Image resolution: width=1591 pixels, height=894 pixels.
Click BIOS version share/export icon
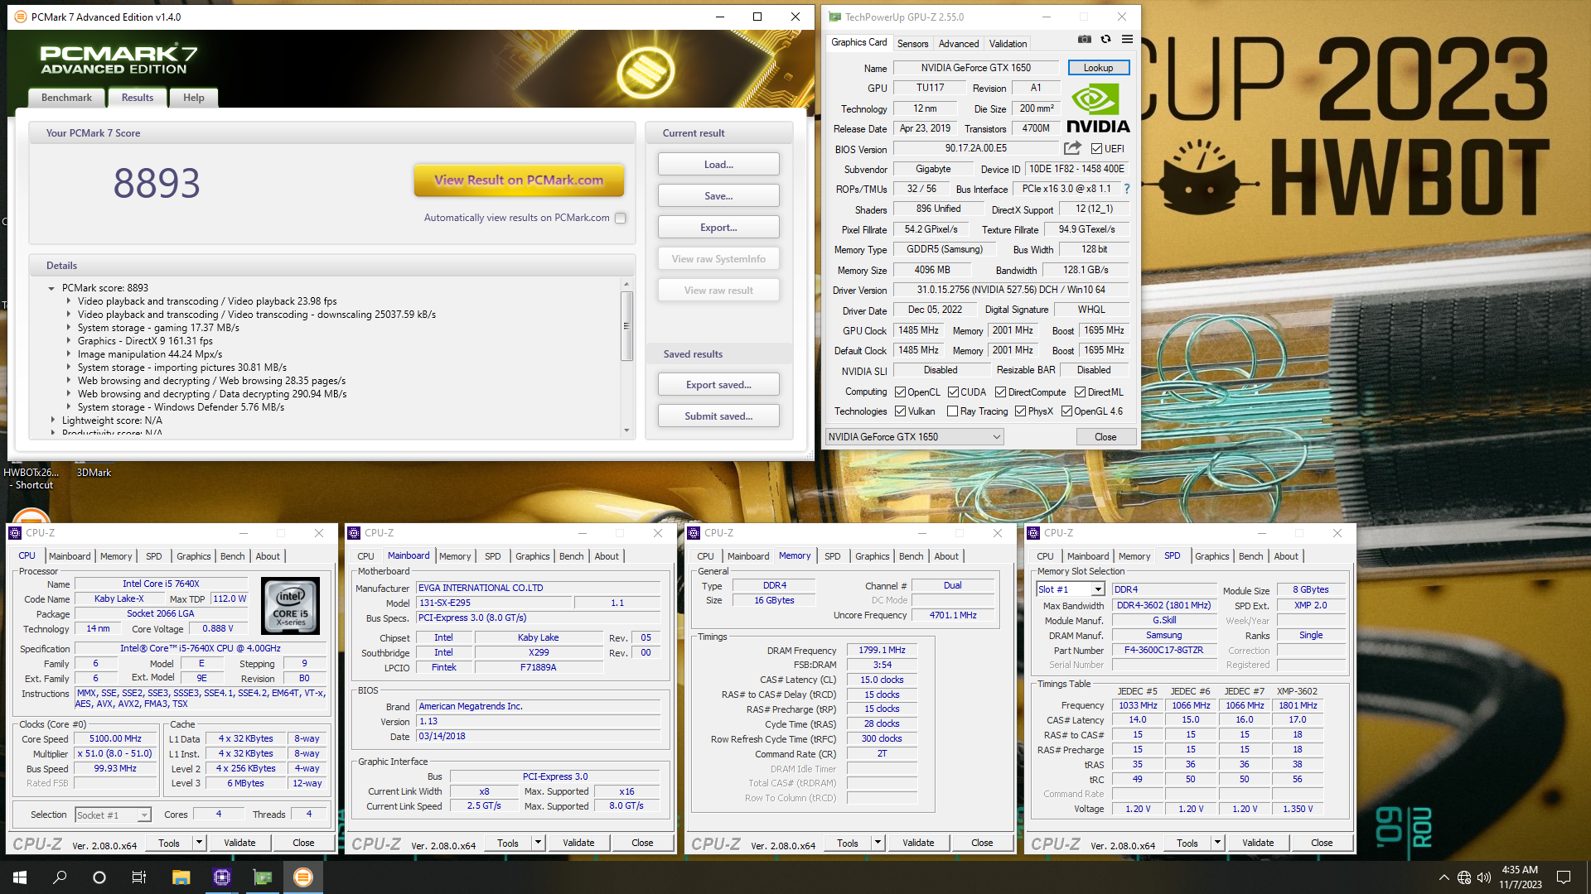1072,148
